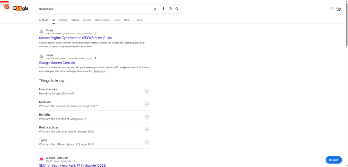Screen dimensions: 348x167
Task: Open options menu for search.google.com result
Action: pos(95,58)
